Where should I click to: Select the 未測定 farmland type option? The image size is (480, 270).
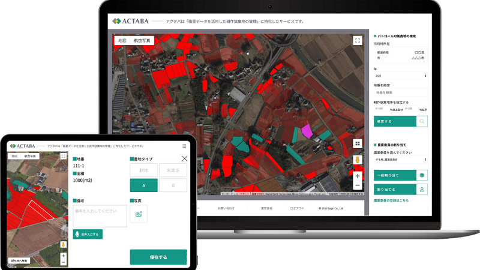click(173, 170)
